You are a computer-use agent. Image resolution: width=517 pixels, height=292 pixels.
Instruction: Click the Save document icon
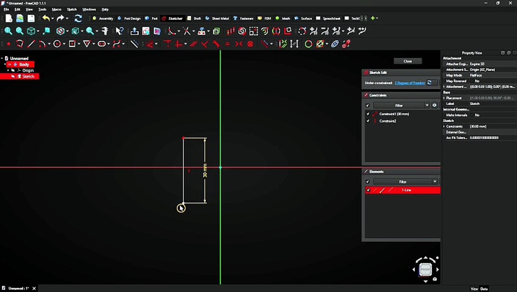click(31, 18)
